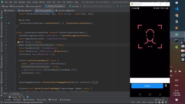Open the notification center icon

(x=177, y=100)
